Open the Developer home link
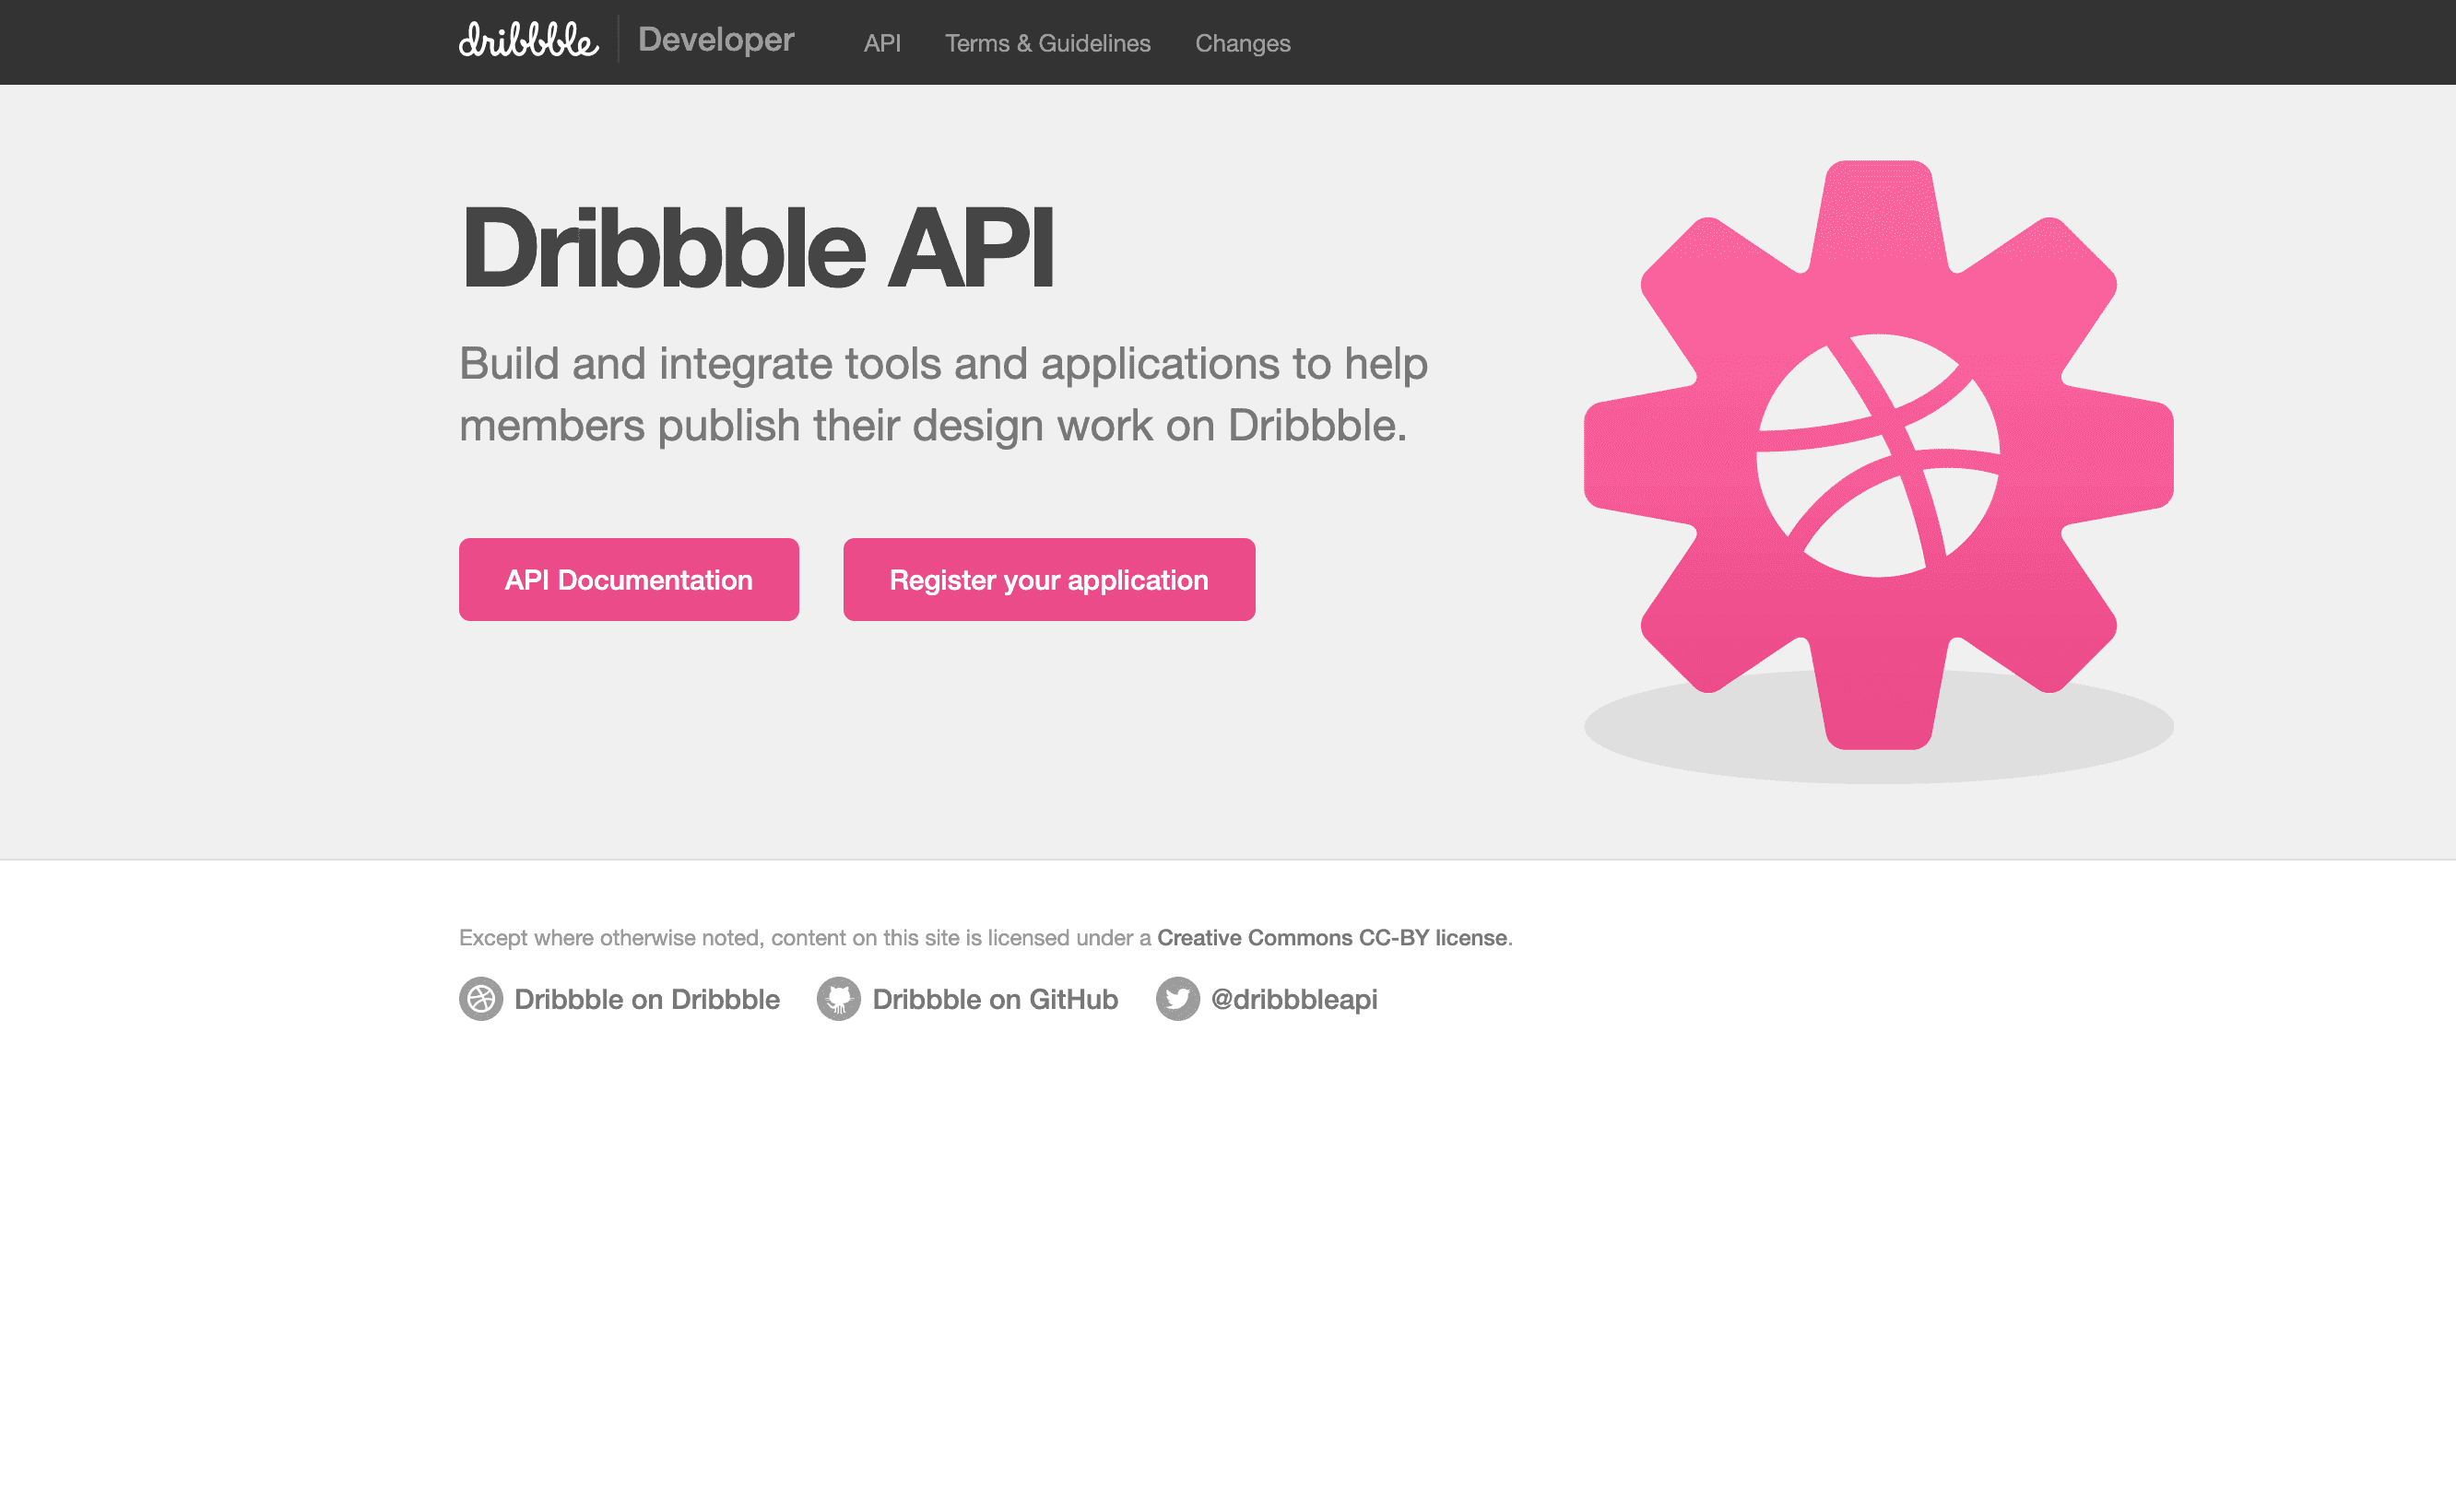 pyautogui.click(x=716, y=40)
